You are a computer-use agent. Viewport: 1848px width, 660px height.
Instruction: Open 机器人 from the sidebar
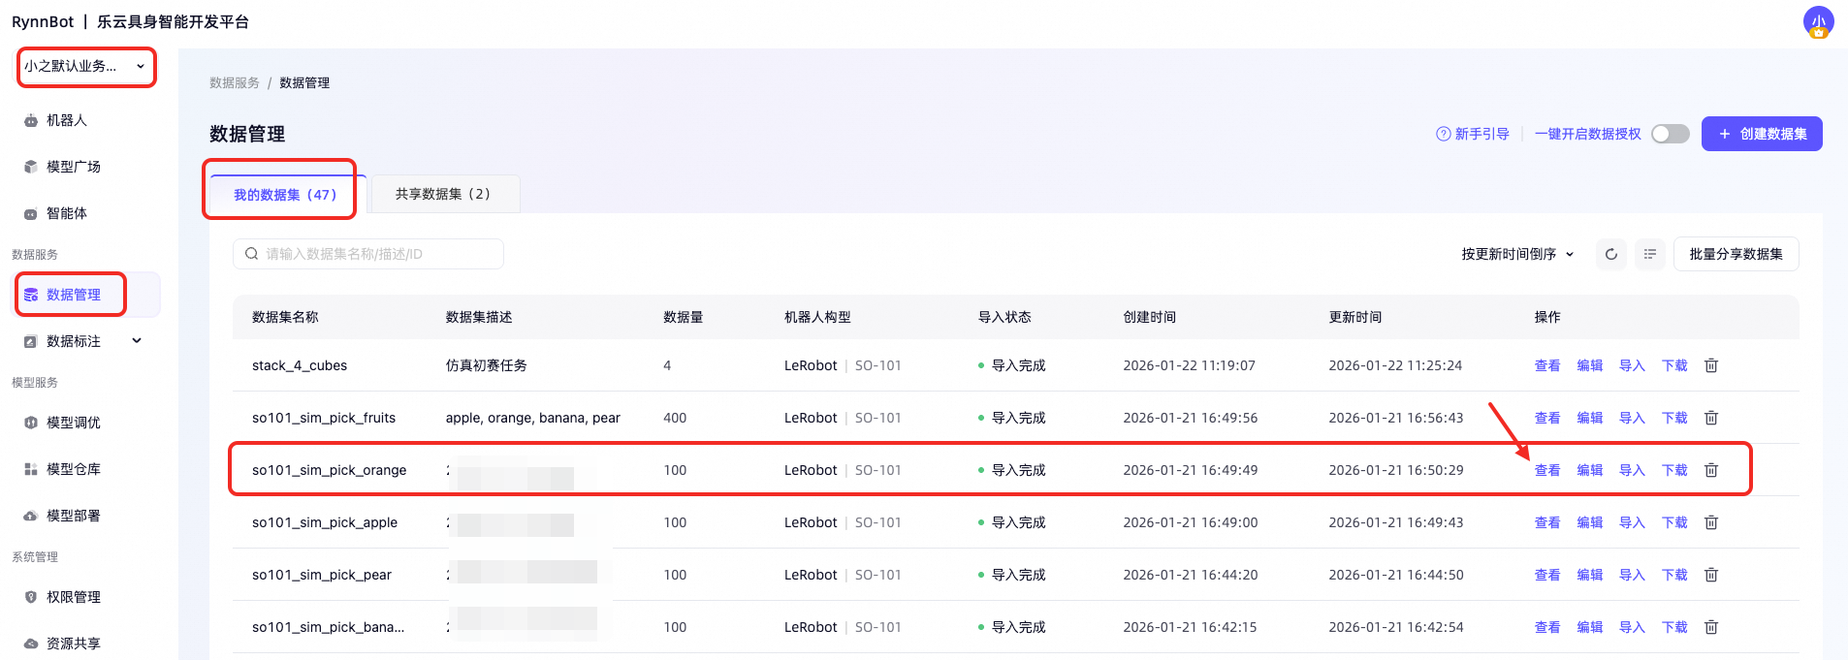[66, 120]
